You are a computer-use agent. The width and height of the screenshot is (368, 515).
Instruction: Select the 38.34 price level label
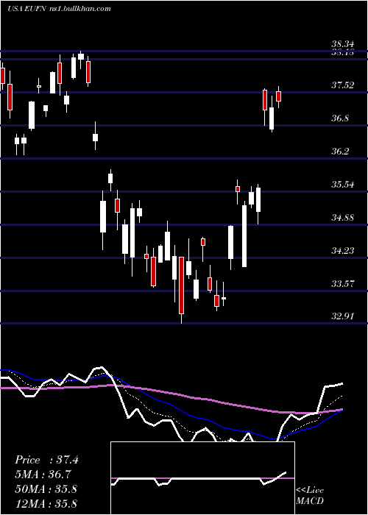click(x=343, y=44)
